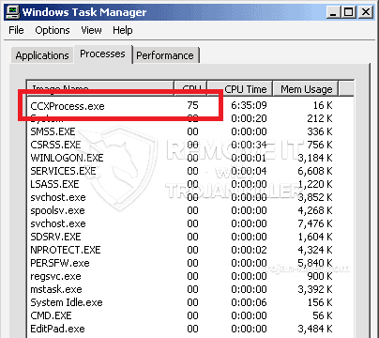Click the memory value 3,484 K
This screenshot has width=379, height=338.
(x=315, y=329)
